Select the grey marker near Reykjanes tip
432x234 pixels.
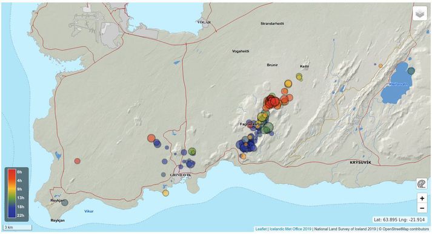coord(65,203)
